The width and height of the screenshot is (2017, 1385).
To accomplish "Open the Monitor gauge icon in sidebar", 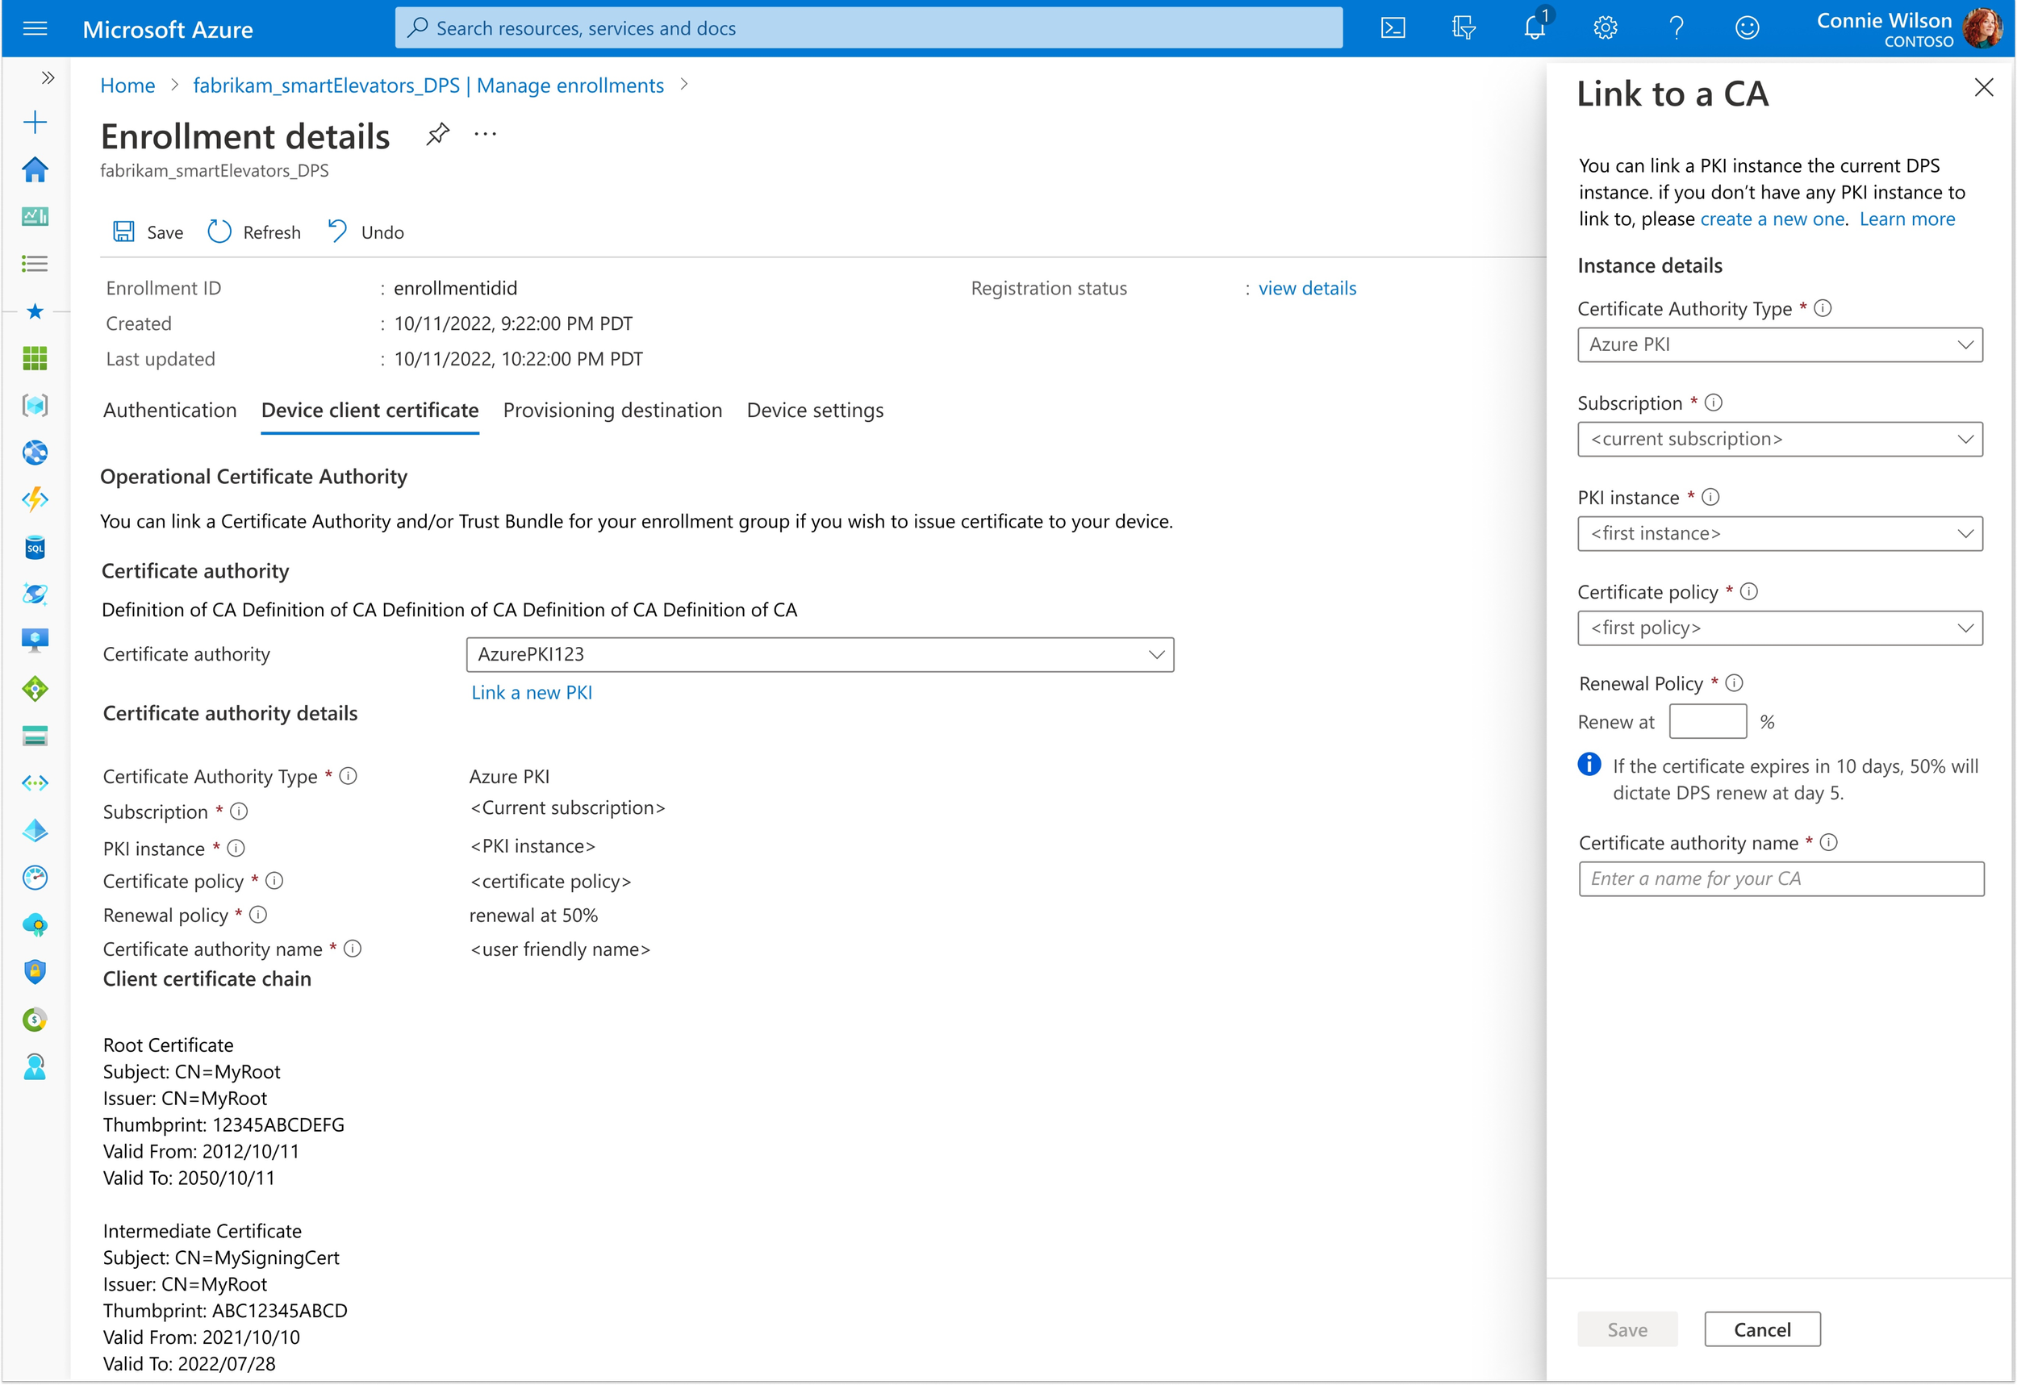I will click(x=35, y=878).
